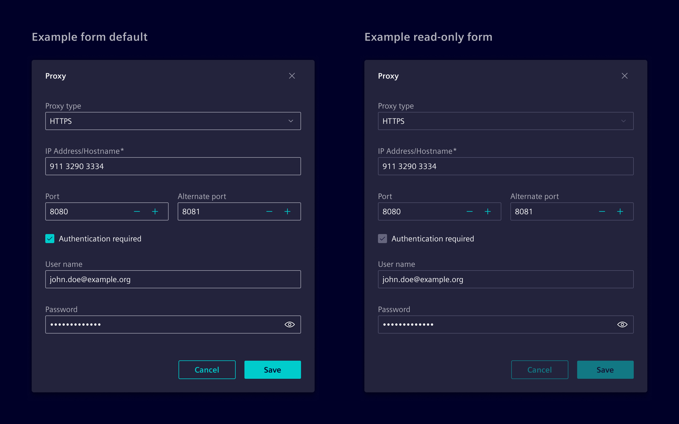Viewport: 679px width, 424px height.
Task: Uncheck Authentication required in default form
Action: tap(50, 239)
